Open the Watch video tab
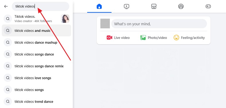The image size is (226, 108). pyautogui.click(x=126, y=6)
